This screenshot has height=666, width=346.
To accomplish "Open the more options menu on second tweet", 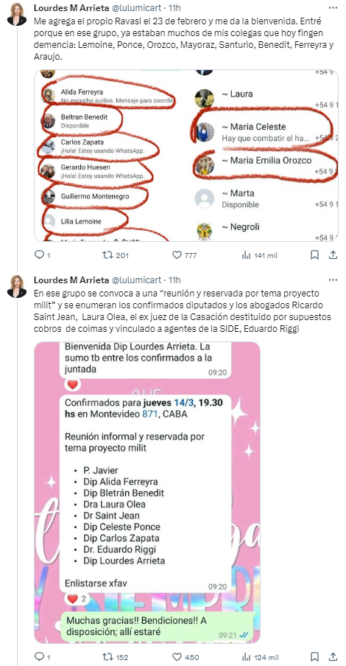I will pyautogui.click(x=333, y=280).
